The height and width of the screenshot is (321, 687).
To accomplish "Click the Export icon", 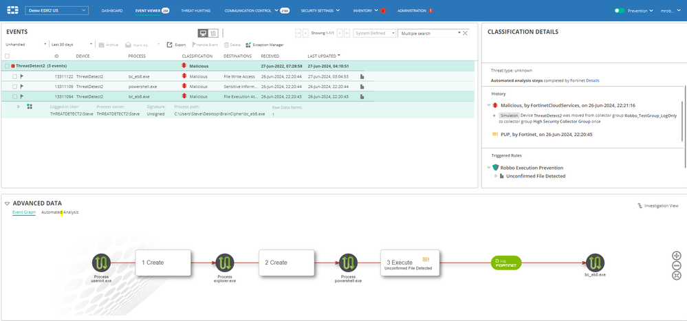I will click(x=176, y=45).
